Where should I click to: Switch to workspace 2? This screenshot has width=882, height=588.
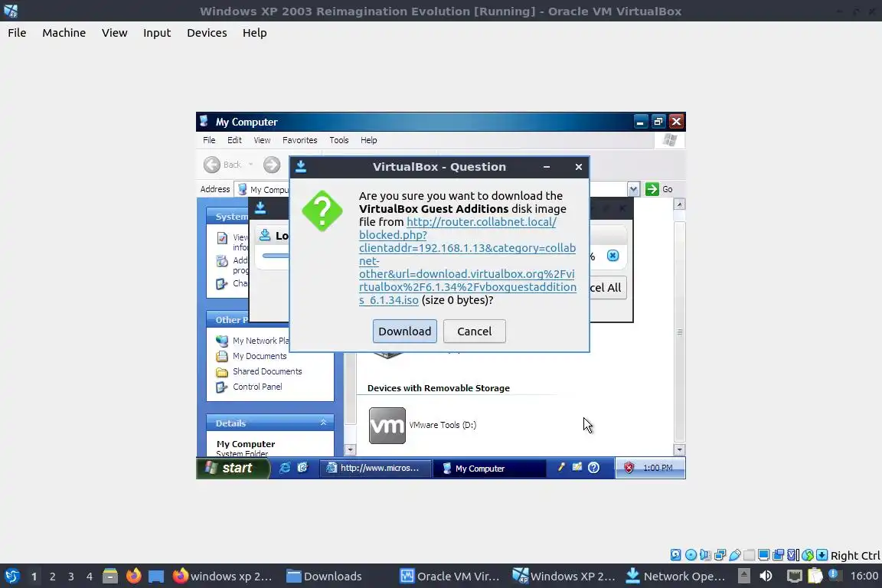tap(52, 577)
